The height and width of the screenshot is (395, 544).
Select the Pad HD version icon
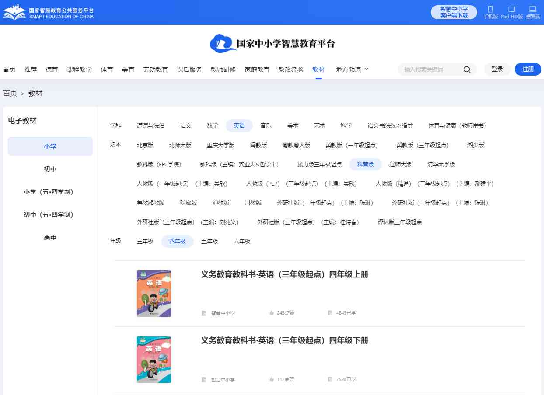[512, 9]
